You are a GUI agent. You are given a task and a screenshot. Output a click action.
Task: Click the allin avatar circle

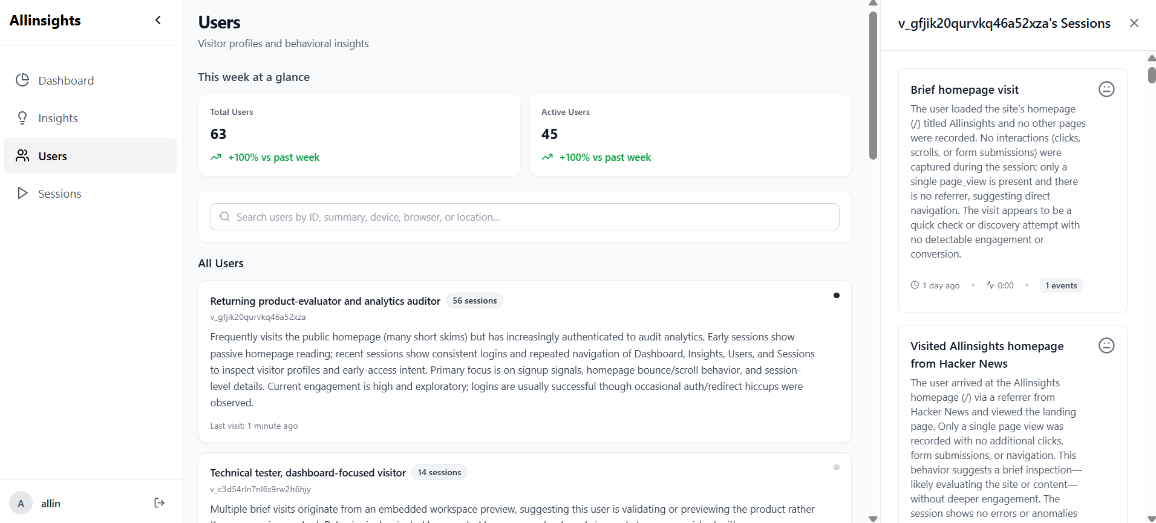coord(21,503)
